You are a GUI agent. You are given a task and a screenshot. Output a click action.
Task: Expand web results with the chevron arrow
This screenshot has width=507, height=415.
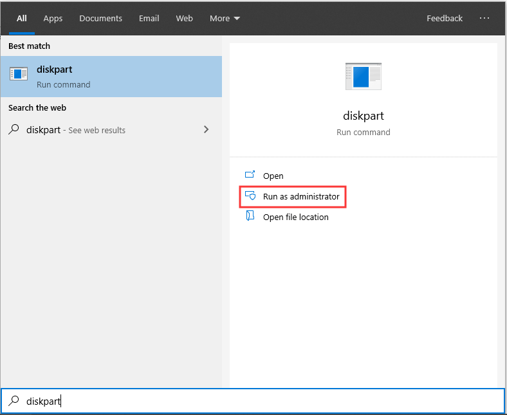(206, 130)
